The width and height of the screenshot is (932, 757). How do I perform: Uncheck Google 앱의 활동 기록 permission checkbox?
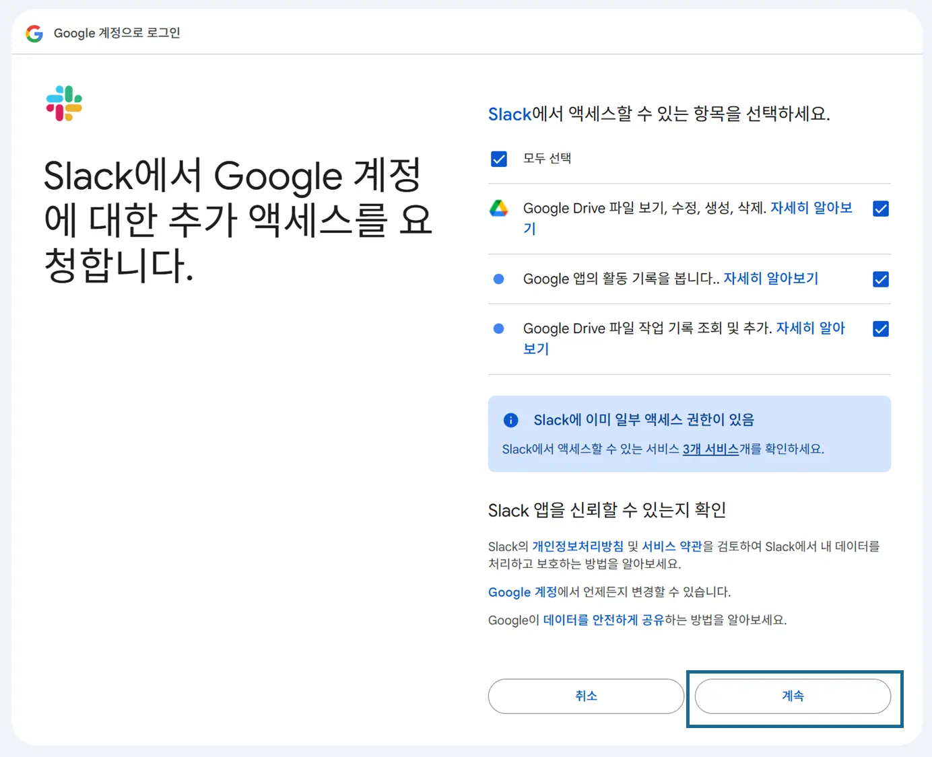(x=880, y=279)
